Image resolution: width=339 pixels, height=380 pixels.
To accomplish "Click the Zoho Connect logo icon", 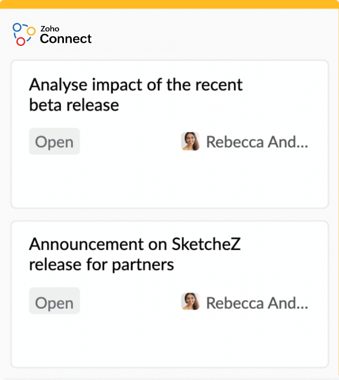I will (x=24, y=34).
